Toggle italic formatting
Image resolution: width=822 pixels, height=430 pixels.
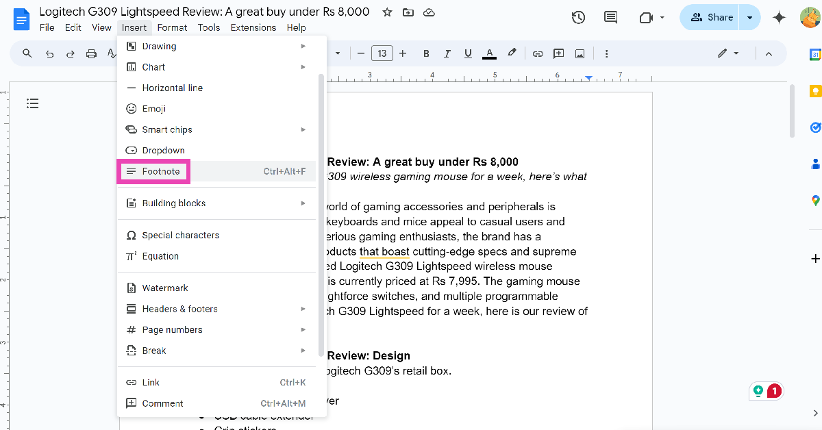(445, 53)
